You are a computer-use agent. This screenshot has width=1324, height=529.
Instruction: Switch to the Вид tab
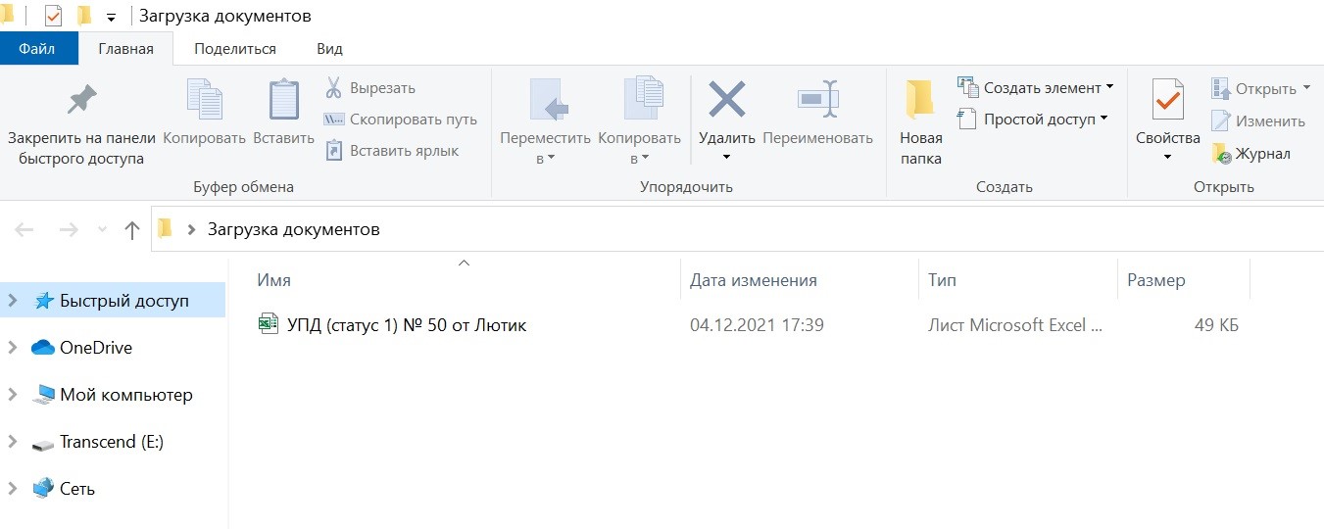pos(329,48)
